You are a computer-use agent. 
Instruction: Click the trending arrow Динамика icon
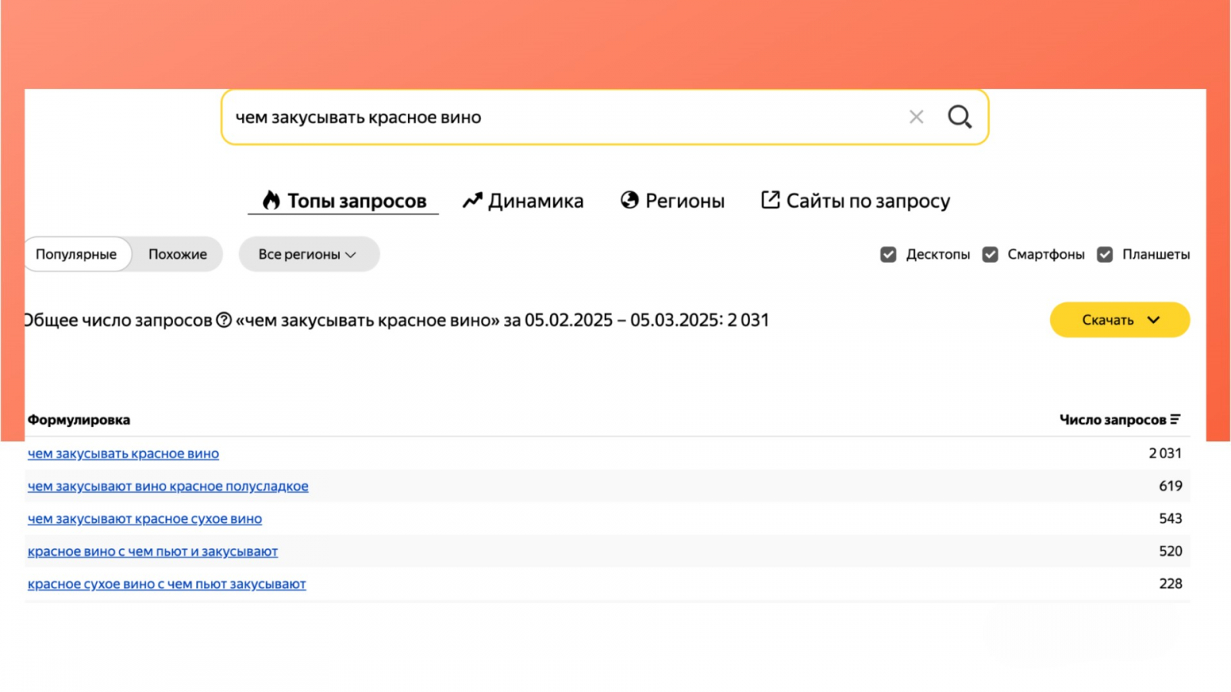pos(472,201)
